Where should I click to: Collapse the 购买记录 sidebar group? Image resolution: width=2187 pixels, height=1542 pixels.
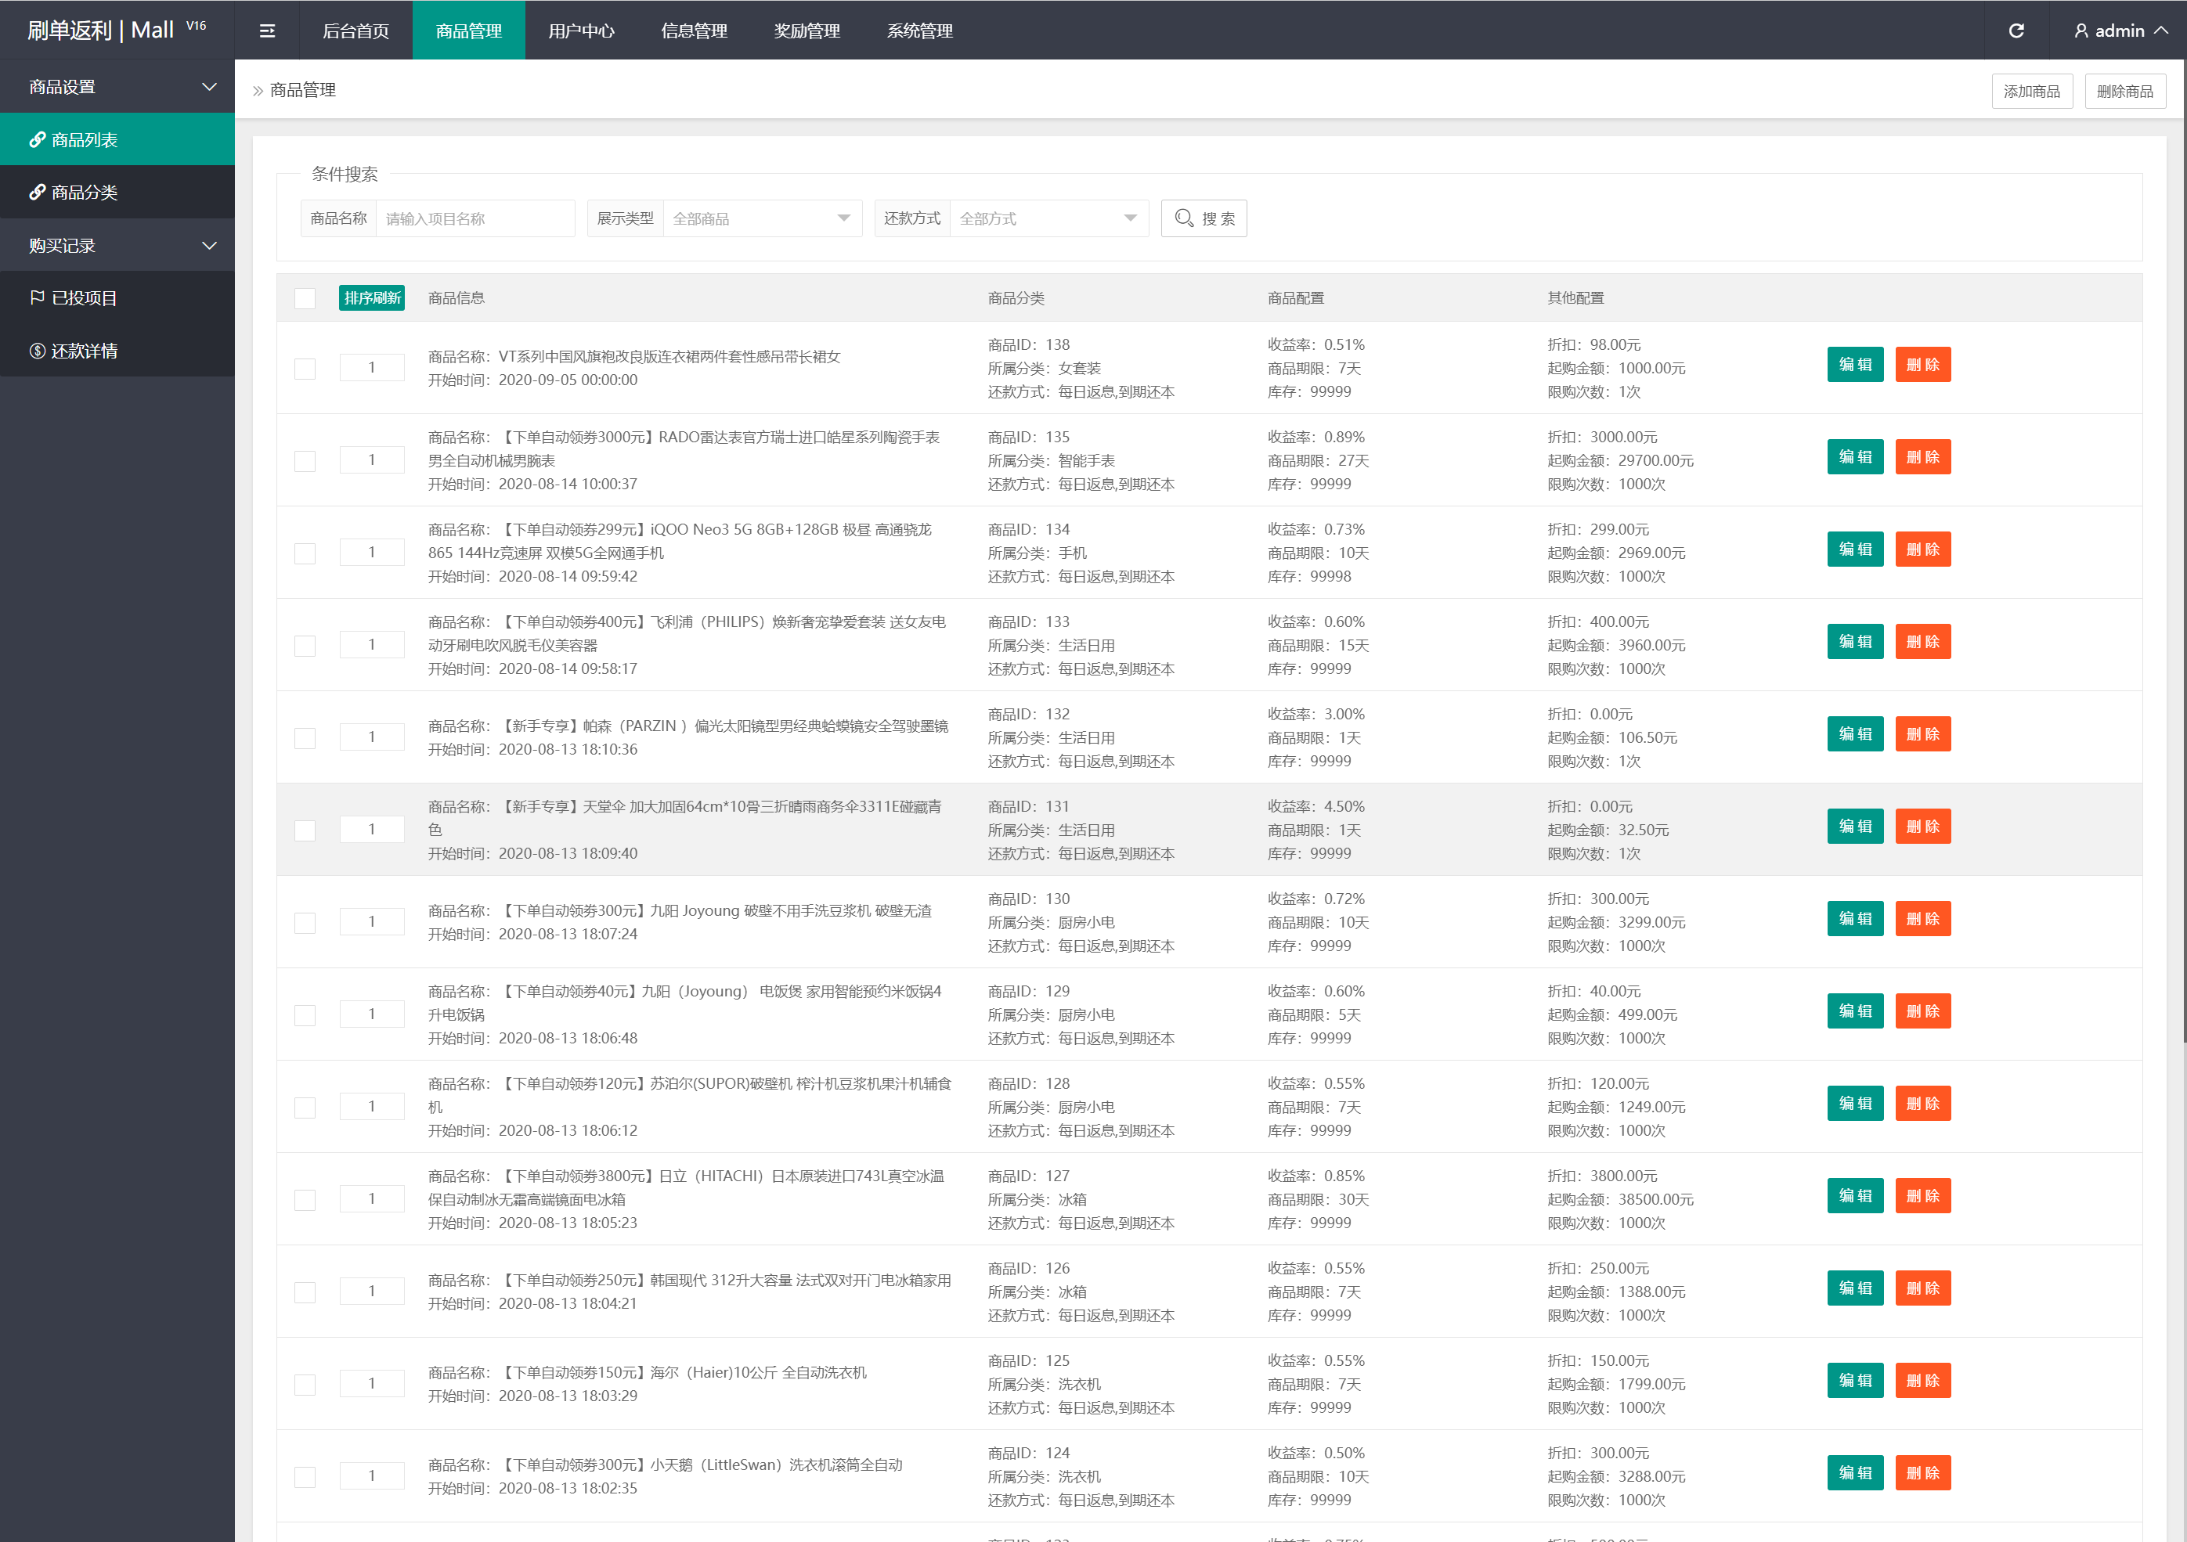pyautogui.click(x=117, y=246)
